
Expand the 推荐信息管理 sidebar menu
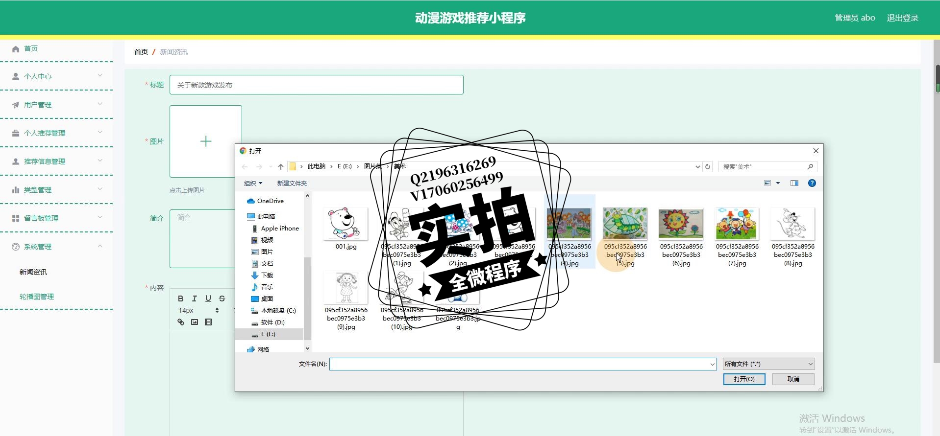click(56, 161)
